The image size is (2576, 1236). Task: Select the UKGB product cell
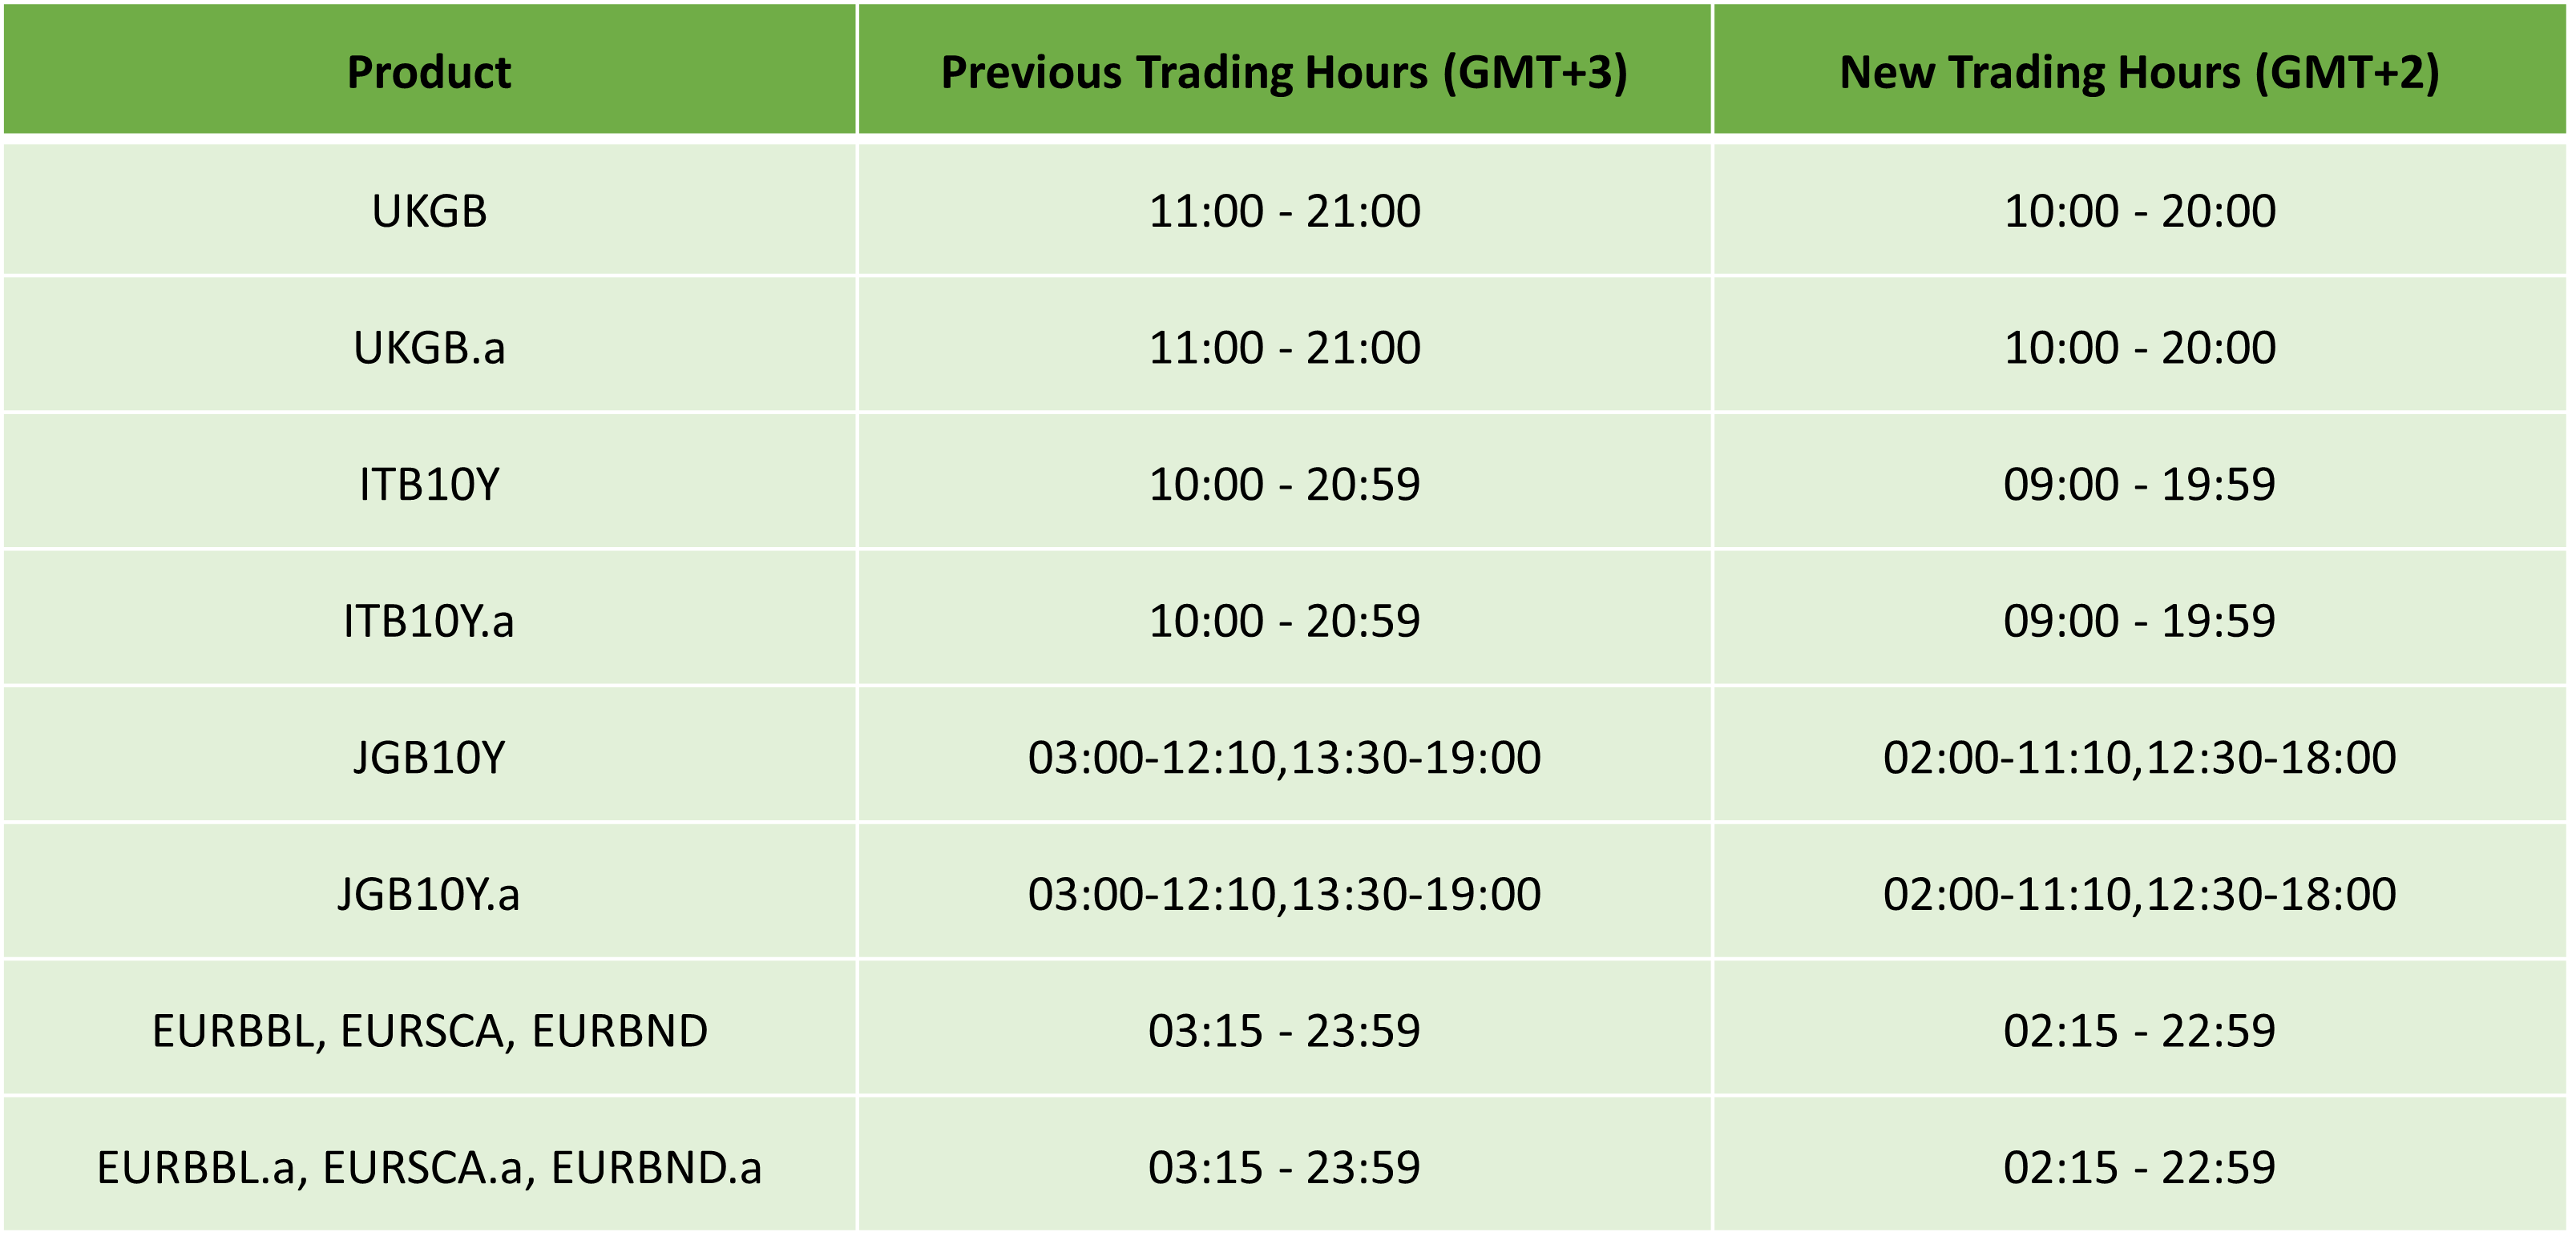click(429, 211)
